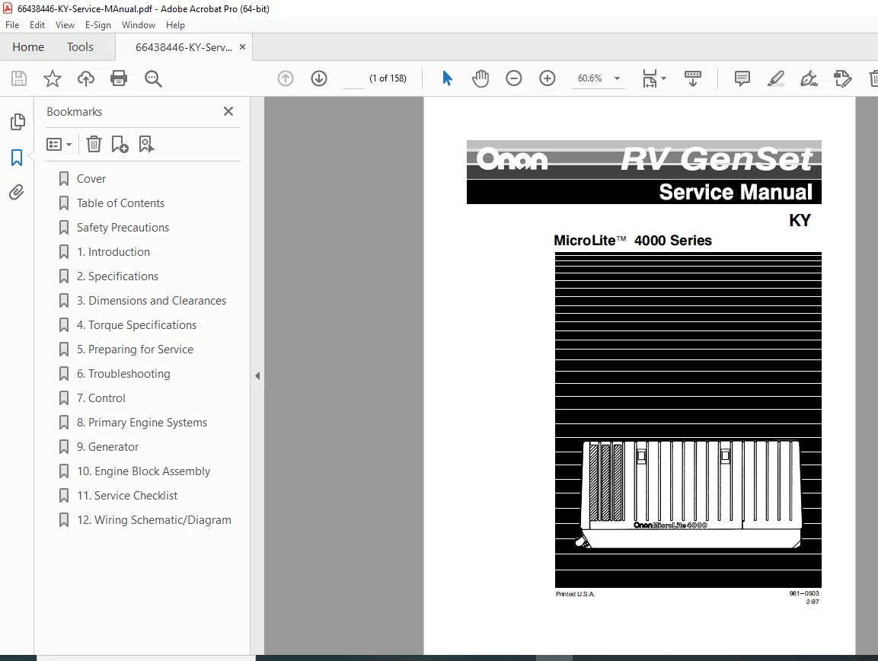Open the Attachments panel
Image resolution: width=878 pixels, height=661 pixels.
[17, 193]
